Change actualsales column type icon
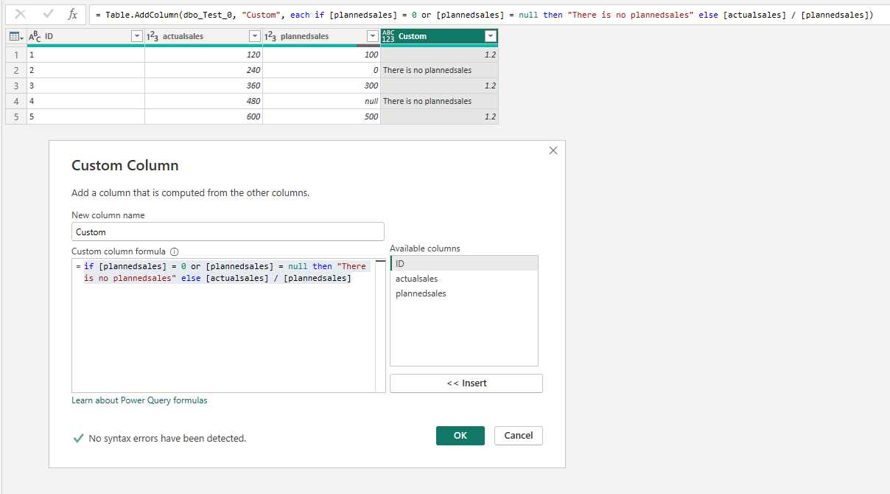The height and width of the screenshot is (494, 890). [153, 36]
